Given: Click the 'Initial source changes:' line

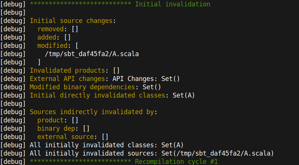Looking at the screenshot, I should 73,21.
